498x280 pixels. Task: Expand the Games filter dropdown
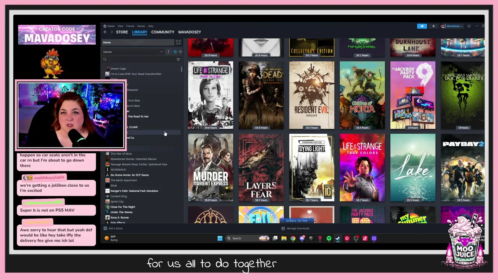133,52
